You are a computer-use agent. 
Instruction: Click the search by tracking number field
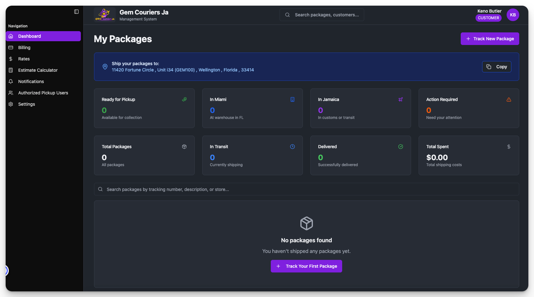[306, 189]
